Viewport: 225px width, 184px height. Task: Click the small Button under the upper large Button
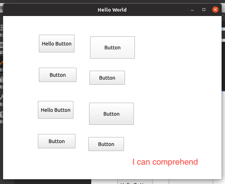point(107,78)
